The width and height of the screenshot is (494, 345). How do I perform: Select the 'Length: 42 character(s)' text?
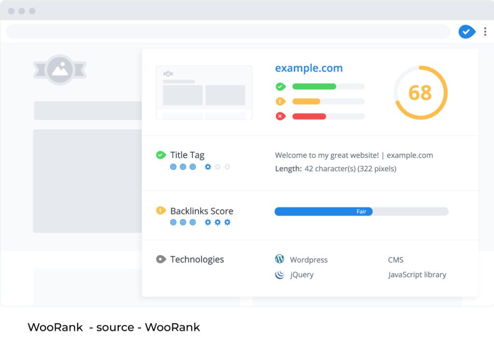click(316, 168)
